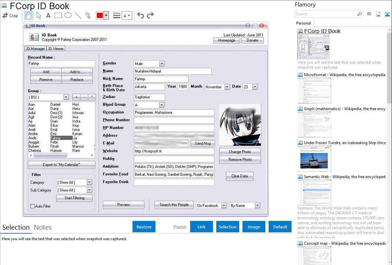Screen dimensions: 392x265
Task: Click the Donate button
Action: [x=252, y=40]
